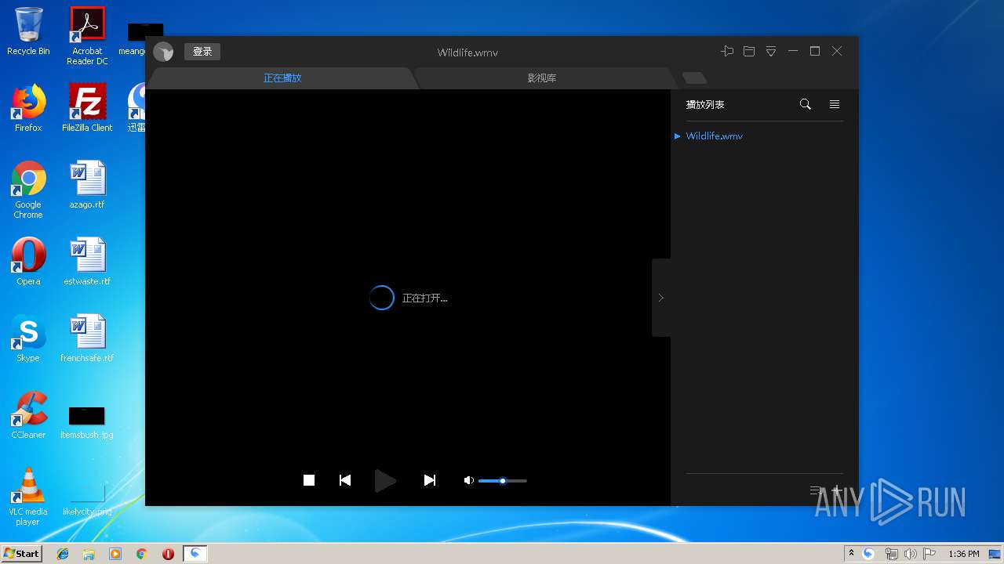
Task: Show hidden tray icons arrow
Action: (x=851, y=554)
